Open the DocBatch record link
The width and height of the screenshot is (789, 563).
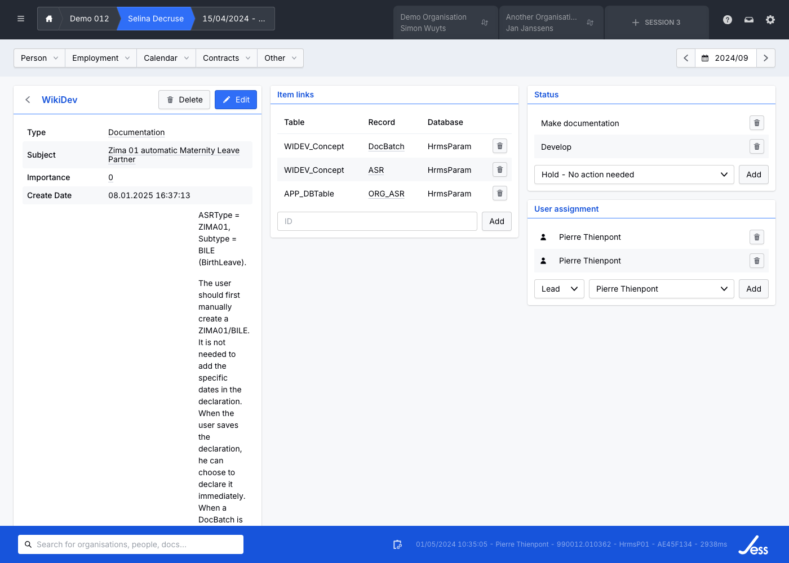click(x=386, y=146)
